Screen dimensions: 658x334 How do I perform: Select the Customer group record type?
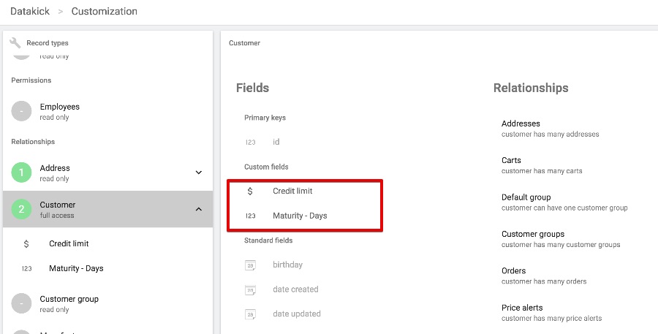[108, 303]
